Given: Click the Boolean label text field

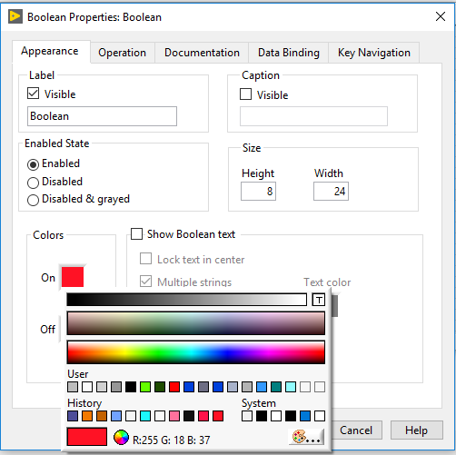Looking at the screenshot, I should [x=102, y=116].
